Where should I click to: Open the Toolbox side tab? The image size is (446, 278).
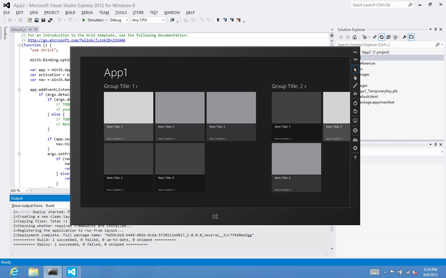(5, 33)
